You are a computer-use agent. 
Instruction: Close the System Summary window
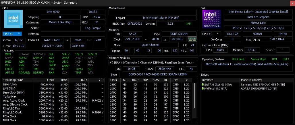tap(292, 3)
